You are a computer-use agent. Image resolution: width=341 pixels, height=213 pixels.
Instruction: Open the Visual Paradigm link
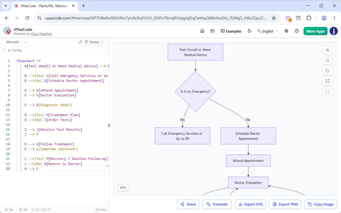pyautogui.click(x=41, y=34)
